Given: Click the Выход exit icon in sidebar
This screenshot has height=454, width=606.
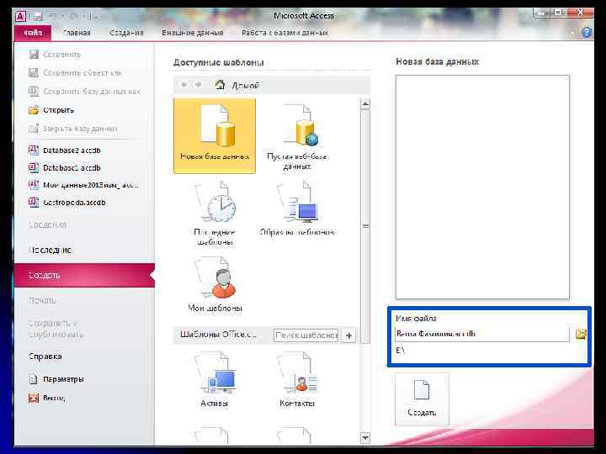Looking at the screenshot, I should tap(34, 398).
